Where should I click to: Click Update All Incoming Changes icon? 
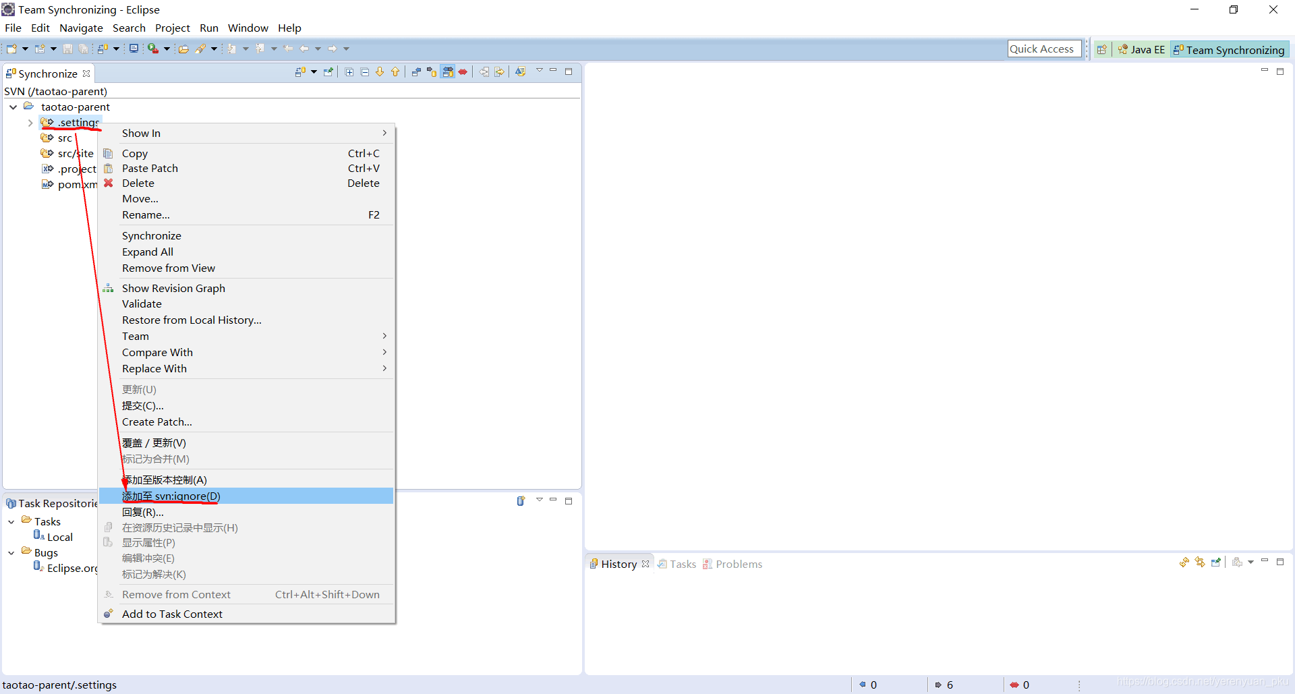pyautogui.click(x=484, y=72)
